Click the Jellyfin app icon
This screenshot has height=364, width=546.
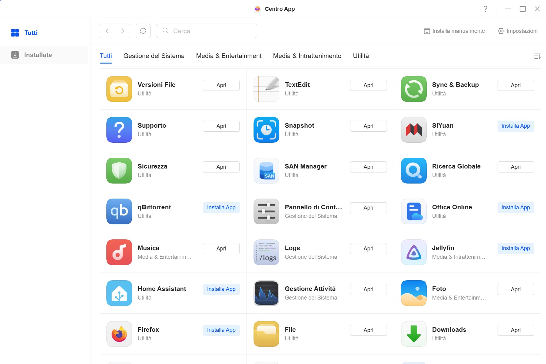414,252
